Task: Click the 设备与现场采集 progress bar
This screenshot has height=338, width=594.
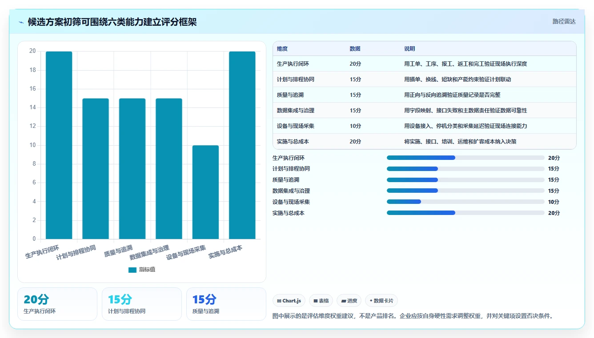Action: pyautogui.click(x=466, y=202)
